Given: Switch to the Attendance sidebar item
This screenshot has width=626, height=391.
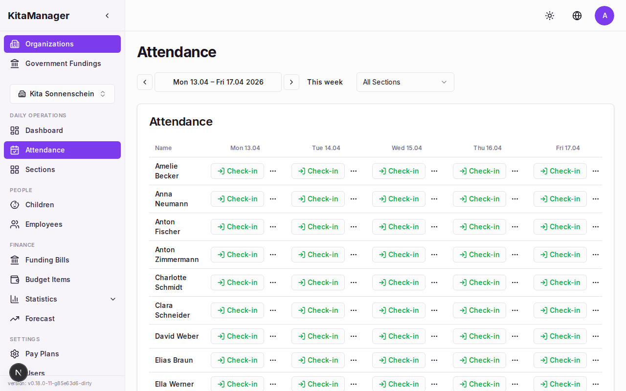Looking at the screenshot, I should (x=45, y=150).
